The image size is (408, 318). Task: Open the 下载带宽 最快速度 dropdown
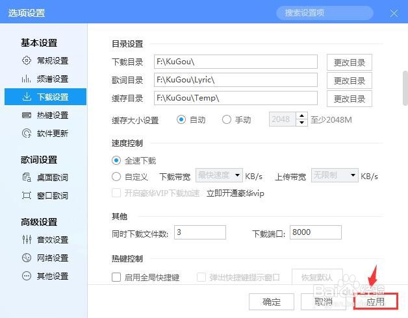tap(219, 175)
